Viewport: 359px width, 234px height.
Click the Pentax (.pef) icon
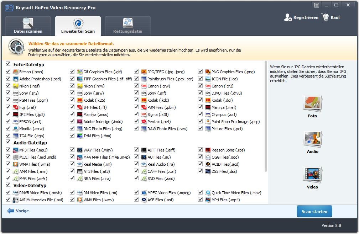(x=144, y=121)
